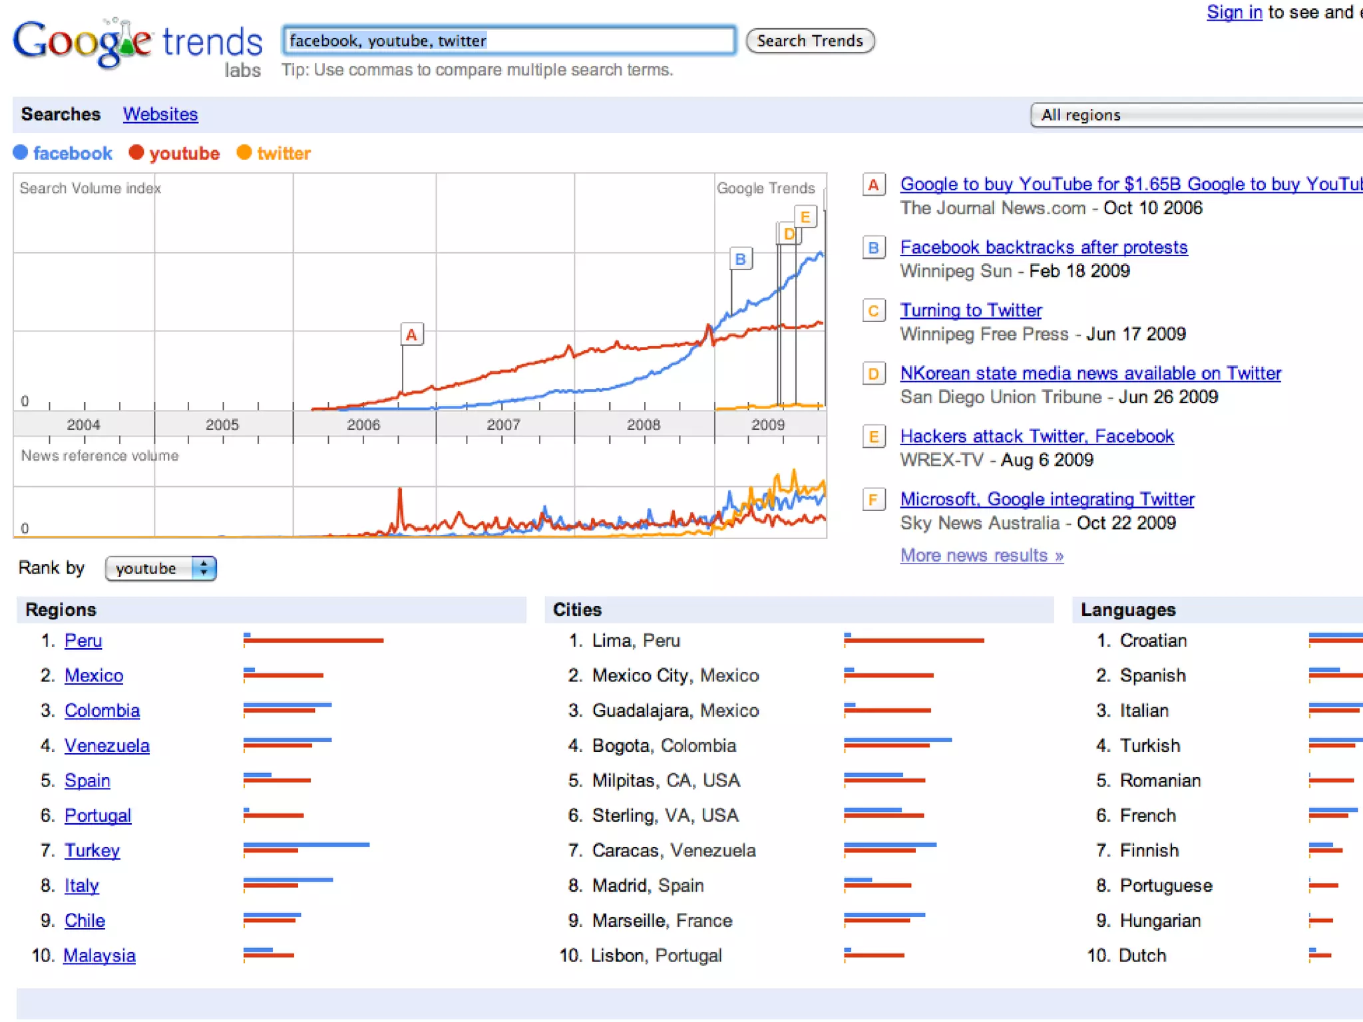Click flag B on the search volume chart
This screenshot has height=1022, width=1363.
(740, 259)
